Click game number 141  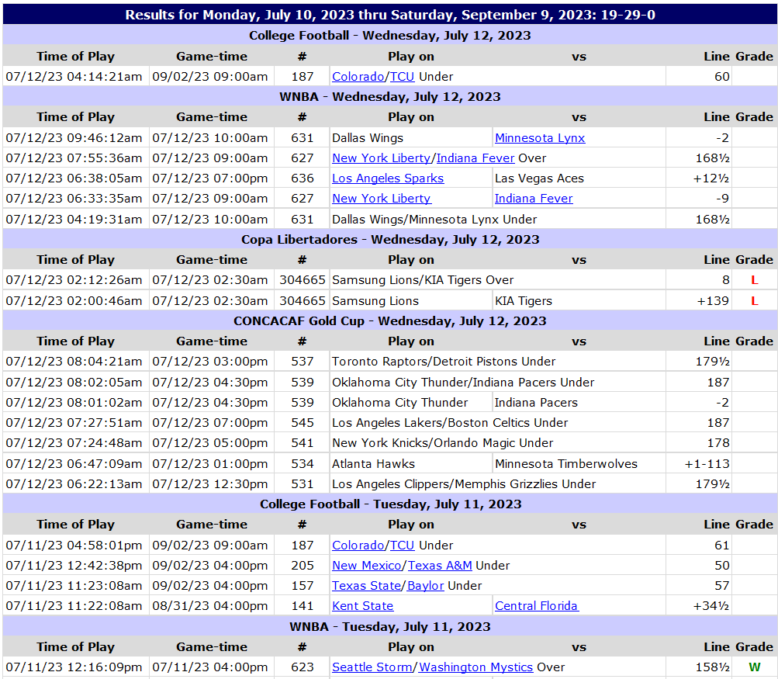[303, 606]
